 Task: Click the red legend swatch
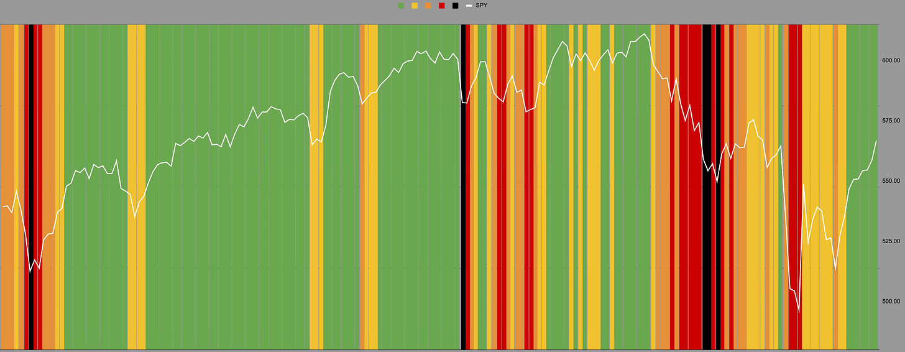pos(442,6)
